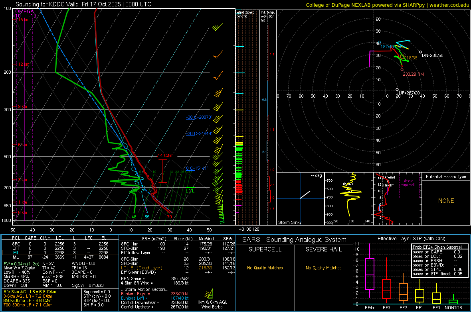Click the NONE hazard type text
Image resolution: width=471 pixels, height=312 pixels.
pyautogui.click(x=446, y=201)
